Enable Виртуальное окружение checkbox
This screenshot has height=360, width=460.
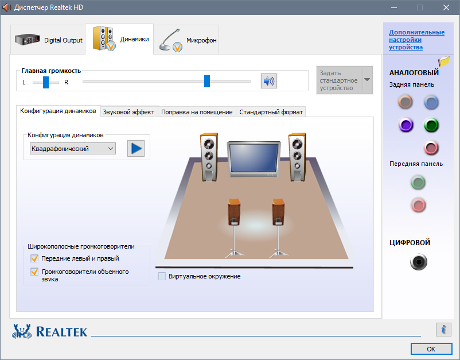[x=162, y=276]
